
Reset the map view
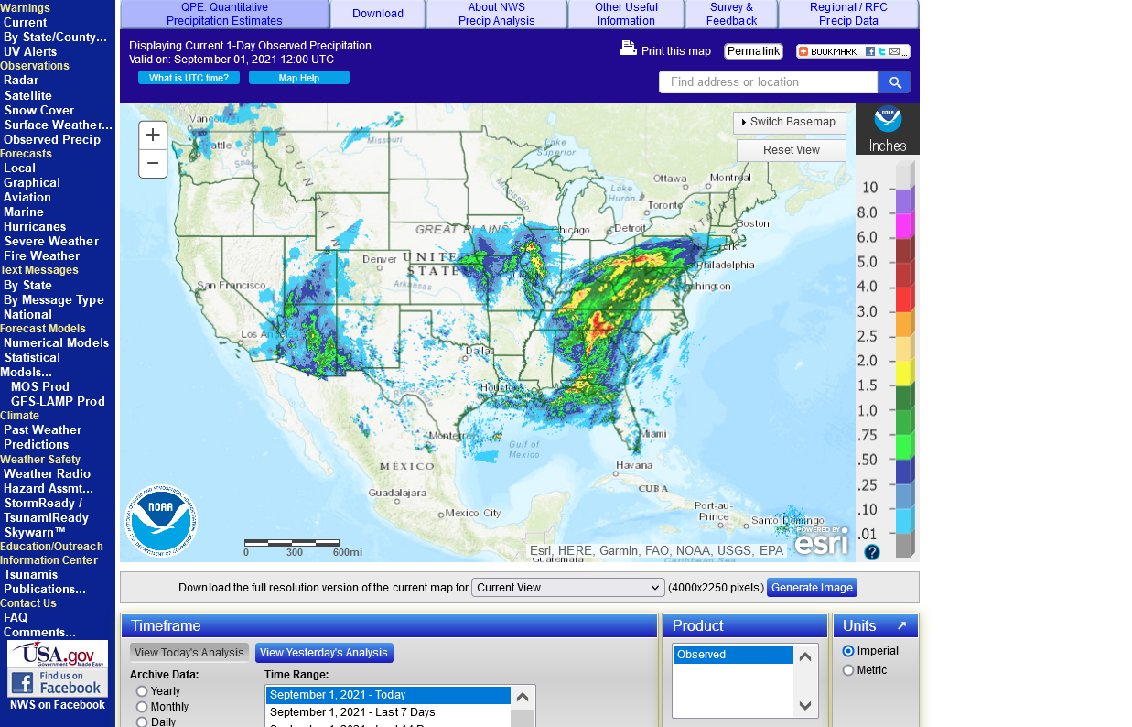pos(792,150)
